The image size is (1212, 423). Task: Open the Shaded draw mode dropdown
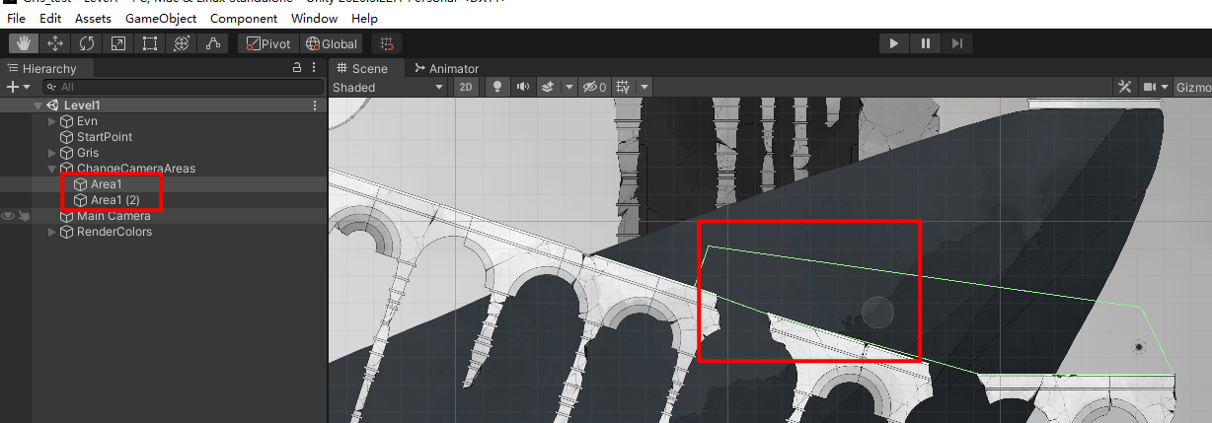point(388,87)
